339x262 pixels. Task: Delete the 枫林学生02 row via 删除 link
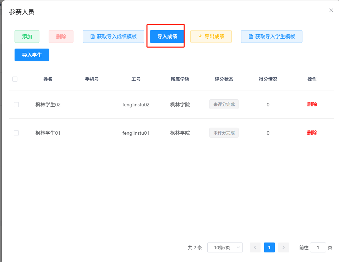312,104
